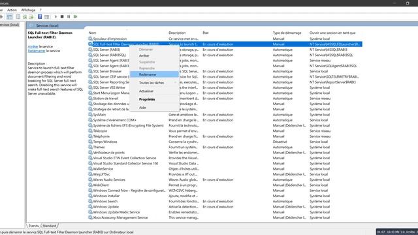Select the Système d'événement COM+ row

(x=225, y=120)
